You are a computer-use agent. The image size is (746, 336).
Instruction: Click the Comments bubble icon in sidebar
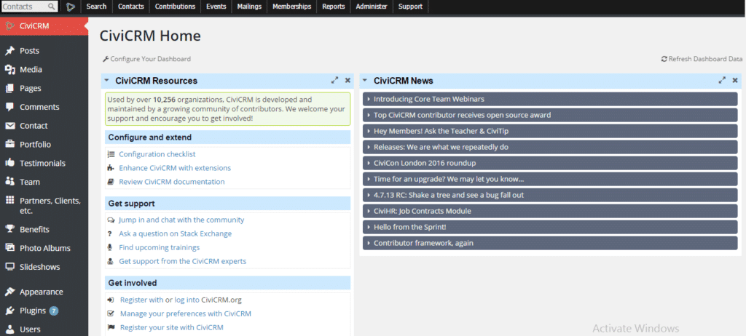click(x=9, y=107)
